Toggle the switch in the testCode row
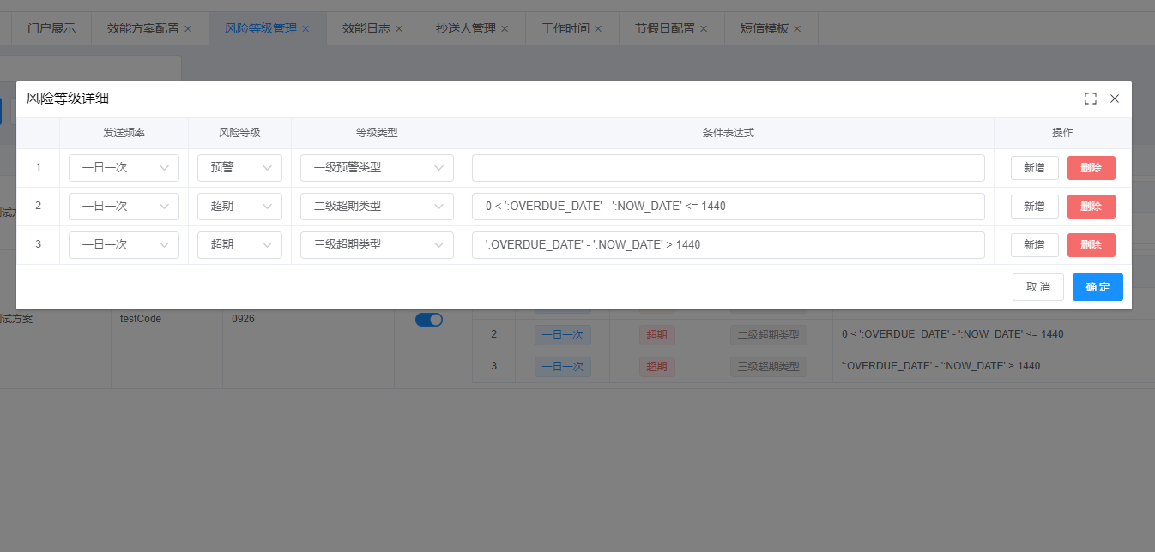 pyautogui.click(x=429, y=320)
